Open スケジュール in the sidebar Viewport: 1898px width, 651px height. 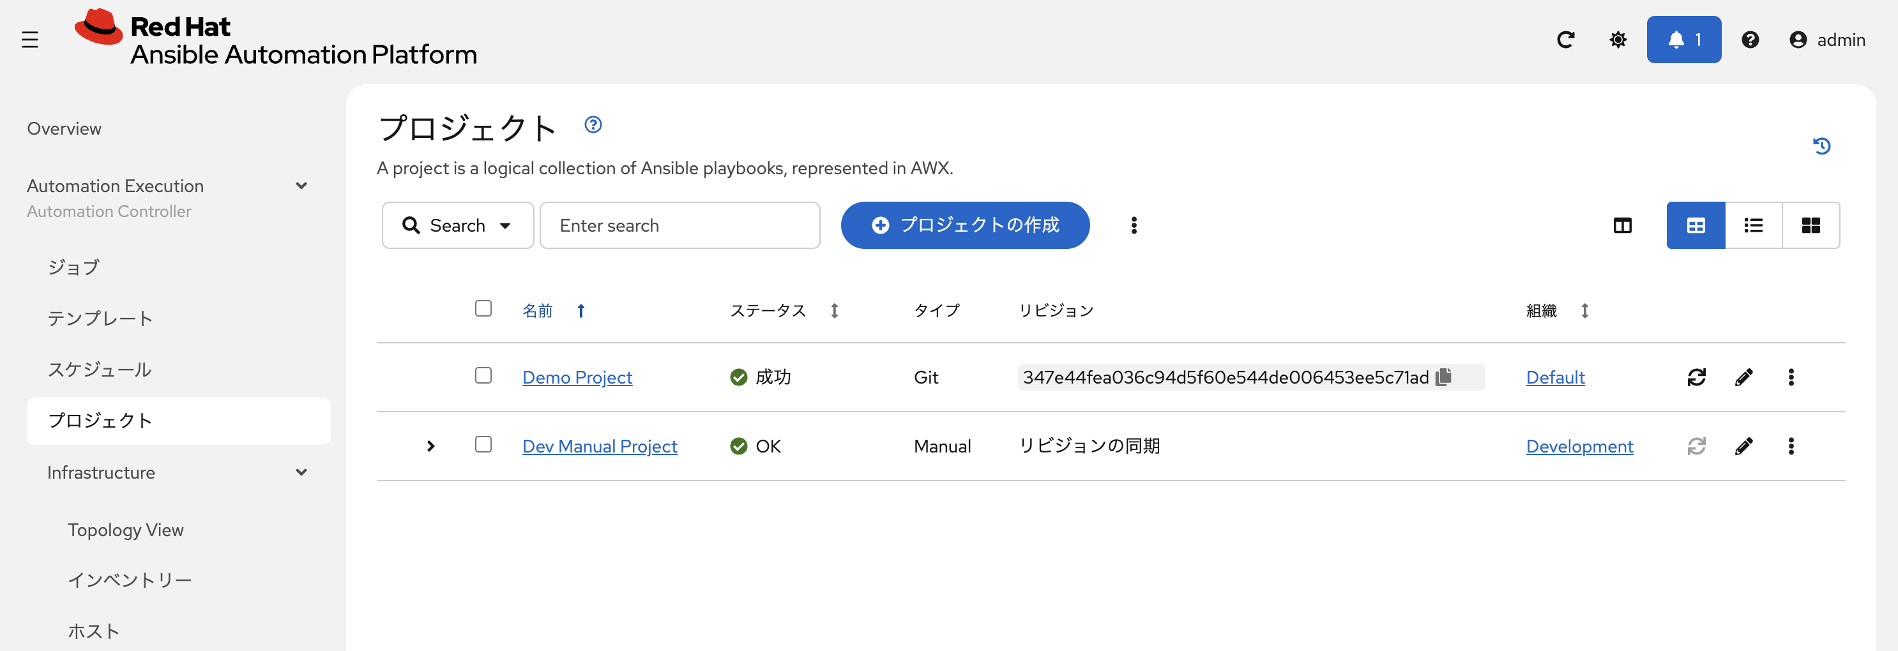click(100, 370)
